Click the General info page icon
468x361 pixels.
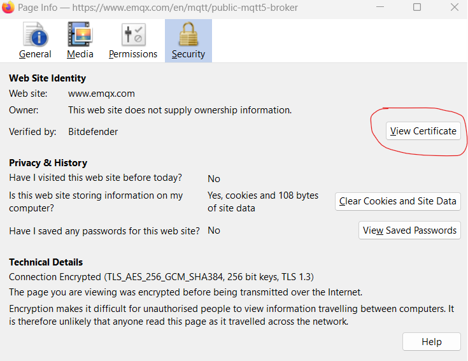click(x=36, y=34)
